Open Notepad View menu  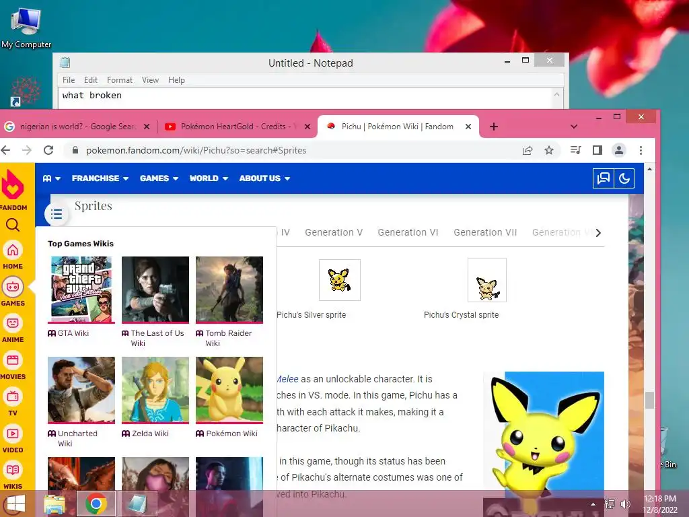coord(150,80)
